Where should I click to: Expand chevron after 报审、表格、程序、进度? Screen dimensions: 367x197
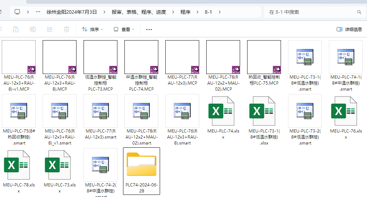173,12
